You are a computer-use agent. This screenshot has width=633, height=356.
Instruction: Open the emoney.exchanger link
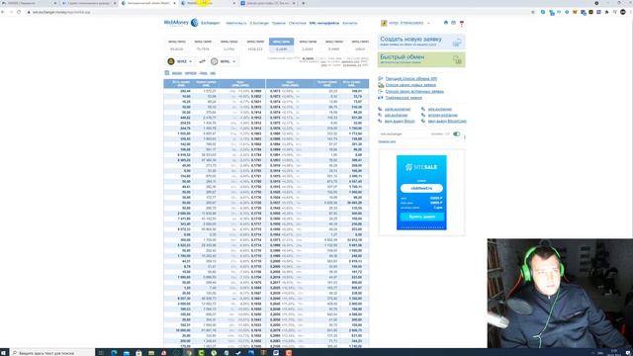[x=442, y=115]
